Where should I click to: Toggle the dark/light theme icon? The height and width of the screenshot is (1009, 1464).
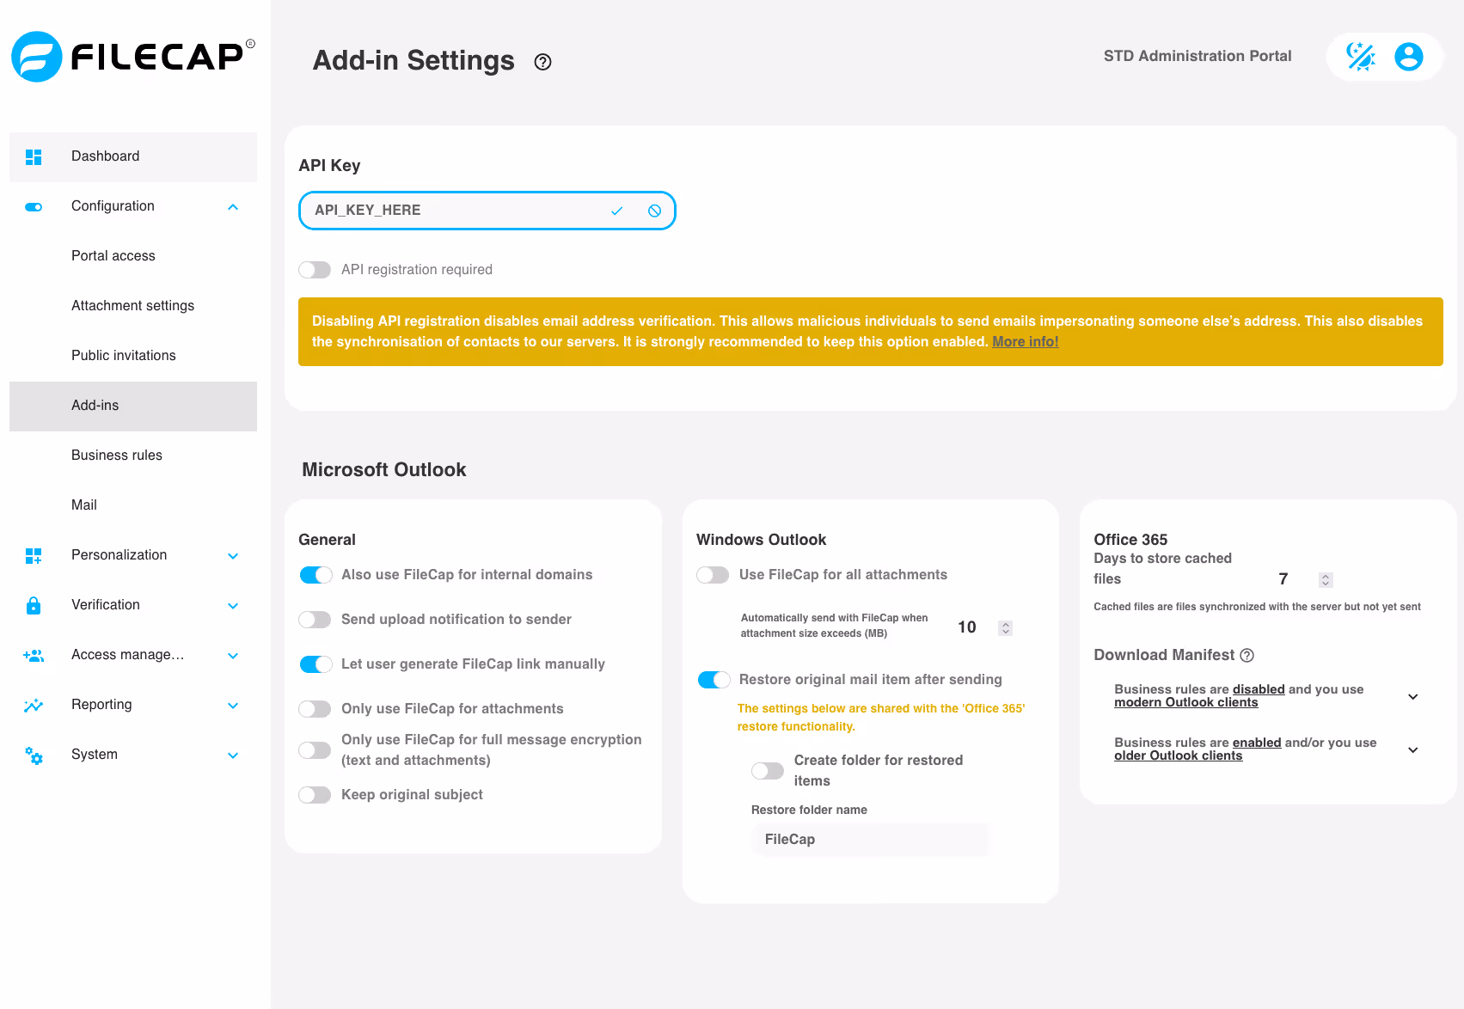tap(1361, 57)
